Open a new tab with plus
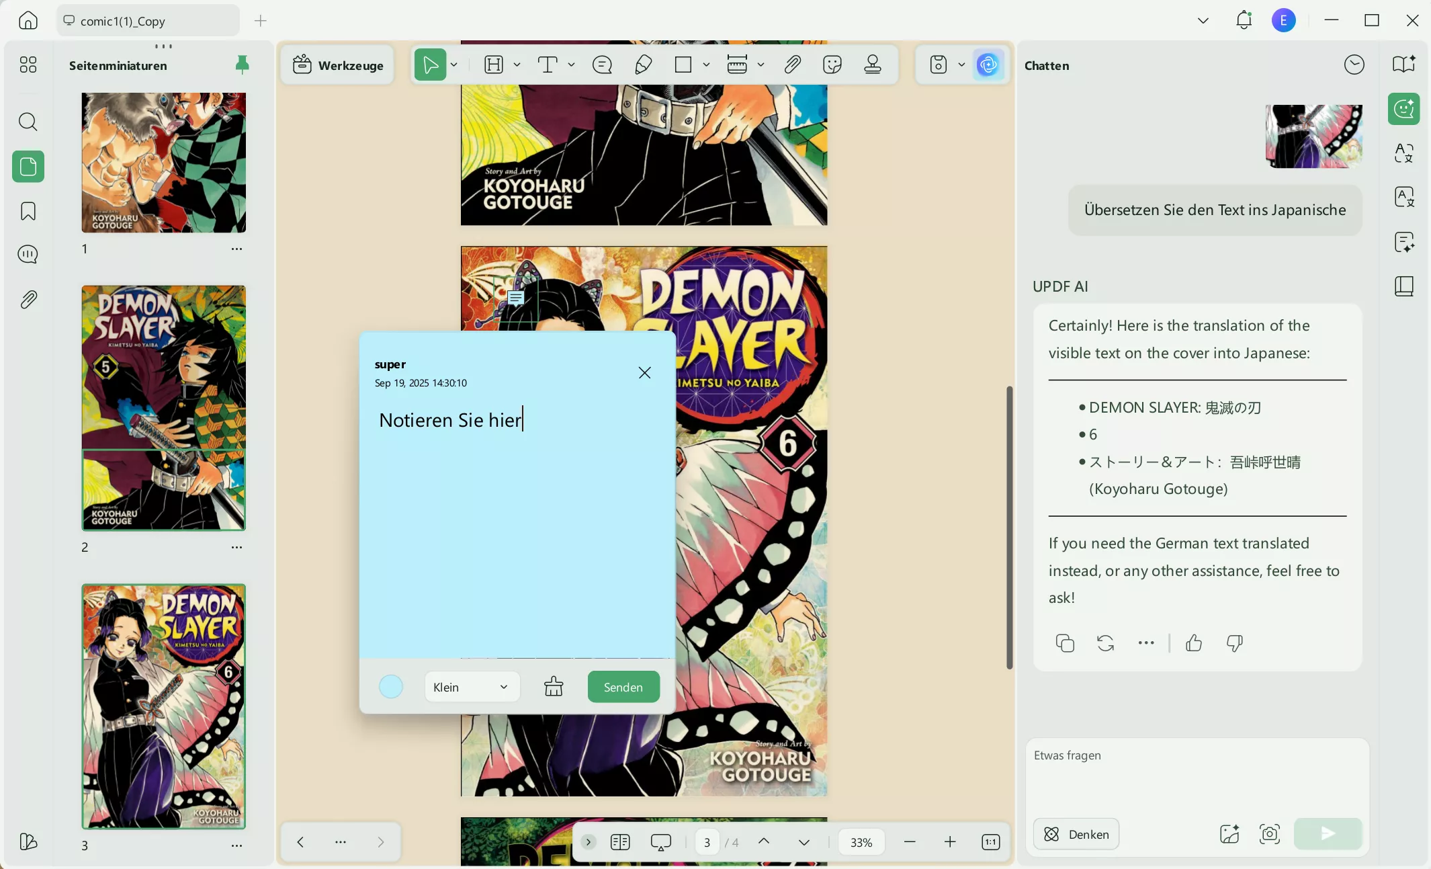Screen dimensions: 1431x869 [x=261, y=21]
